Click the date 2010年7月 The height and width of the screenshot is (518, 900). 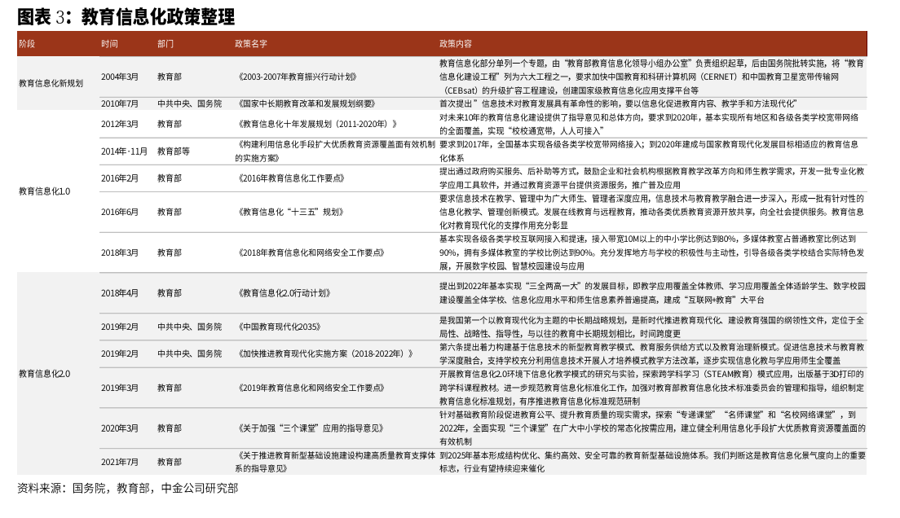tap(120, 103)
